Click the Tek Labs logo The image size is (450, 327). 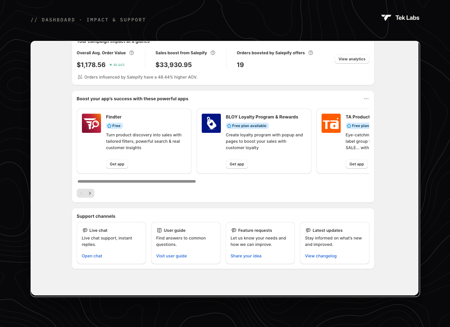(400, 18)
